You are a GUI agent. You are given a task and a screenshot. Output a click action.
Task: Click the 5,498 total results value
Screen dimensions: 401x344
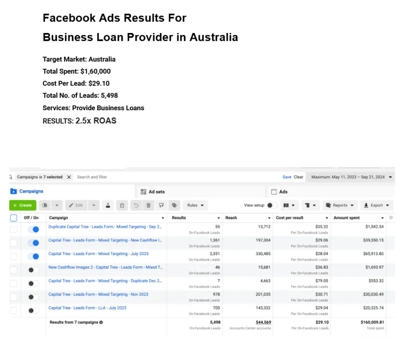click(215, 322)
